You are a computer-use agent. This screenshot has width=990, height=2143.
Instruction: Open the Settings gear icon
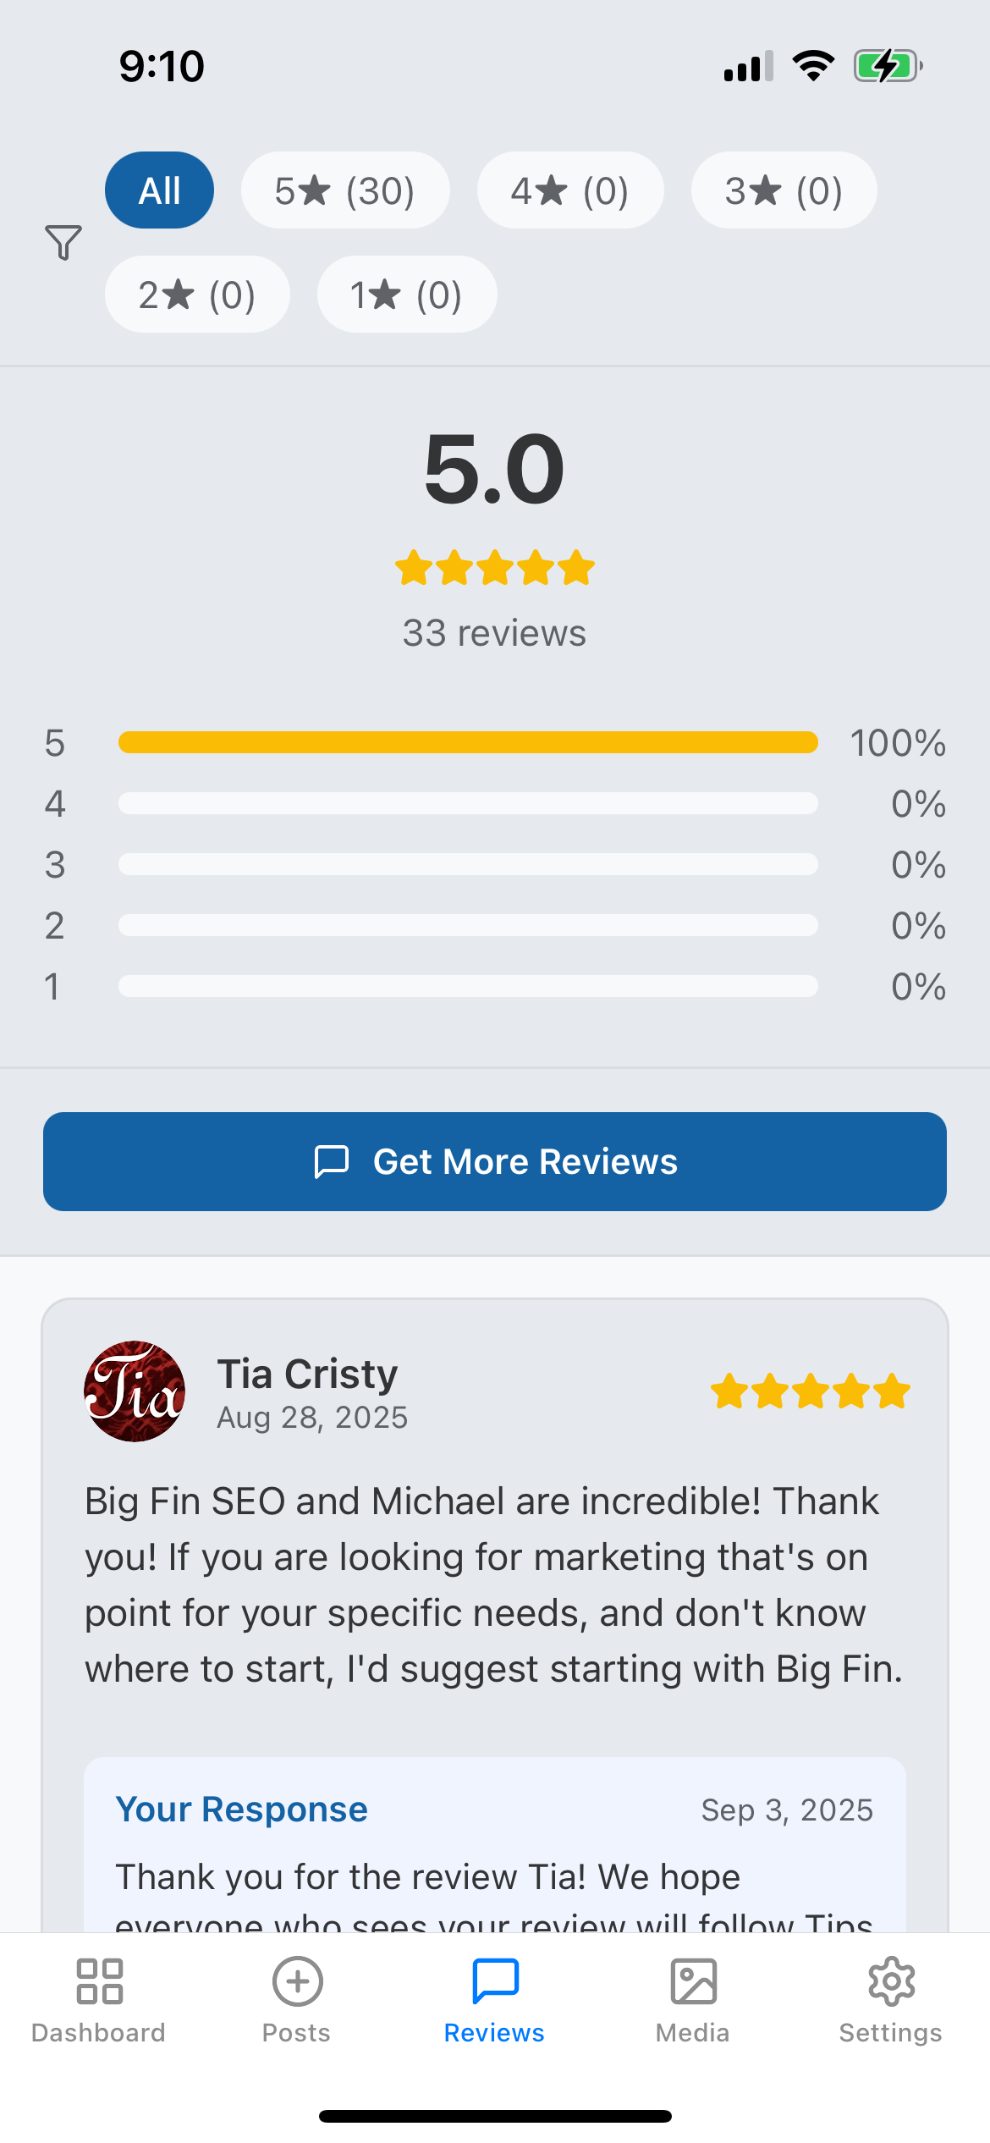point(891,1981)
